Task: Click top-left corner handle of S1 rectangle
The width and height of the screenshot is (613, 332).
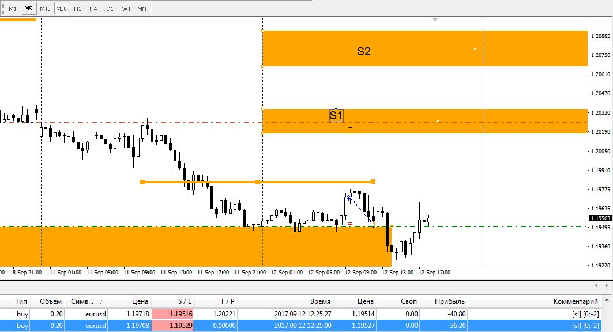Action: click(x=262, y=109)
